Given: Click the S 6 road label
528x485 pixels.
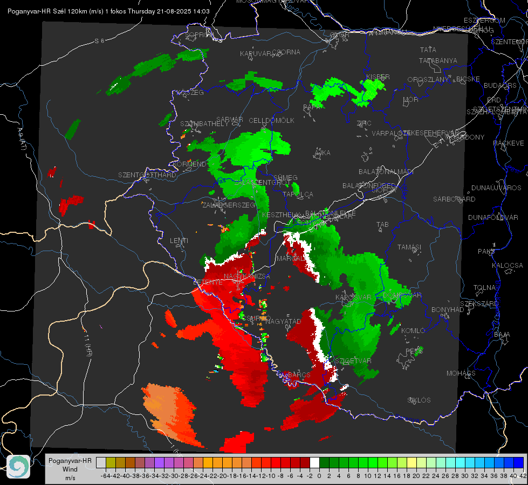Looking at the screenshot, I should 99,41.
